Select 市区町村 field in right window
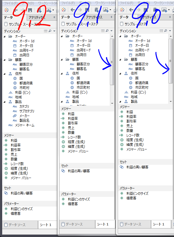This screenshot has width=174, height=237. tap(142, 88)
